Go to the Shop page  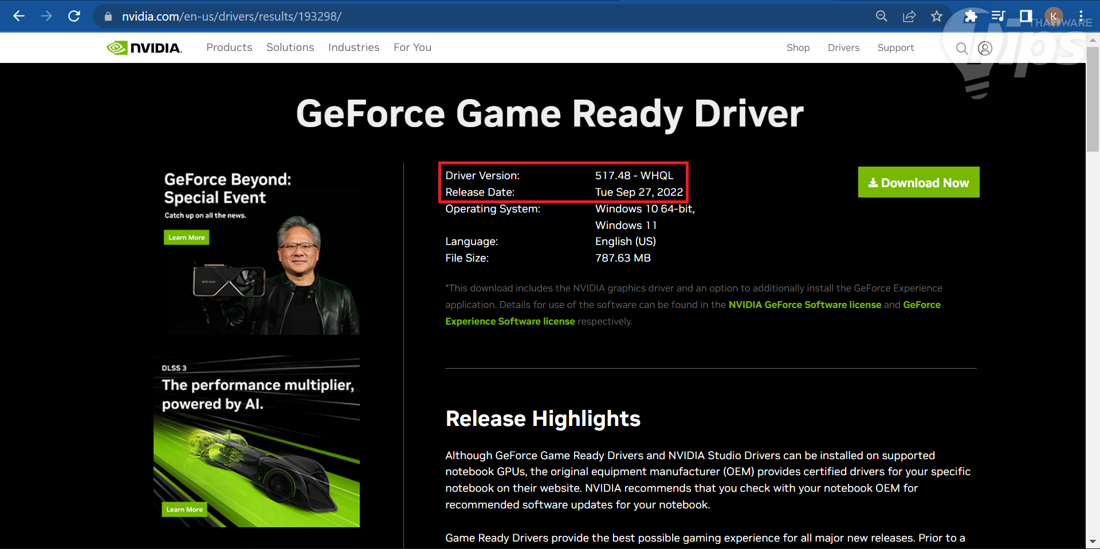click(x=798, y=48)
